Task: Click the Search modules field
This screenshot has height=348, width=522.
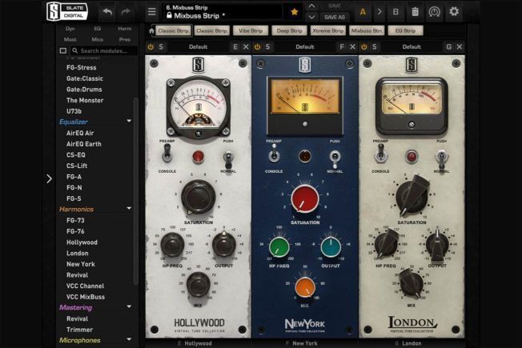Action: tap(104, 51)
